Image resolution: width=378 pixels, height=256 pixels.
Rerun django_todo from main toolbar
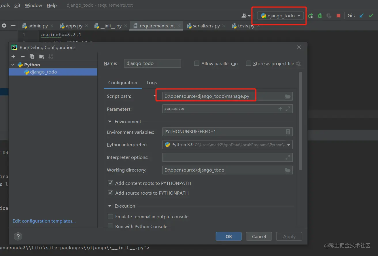click(x=311, y=16)
